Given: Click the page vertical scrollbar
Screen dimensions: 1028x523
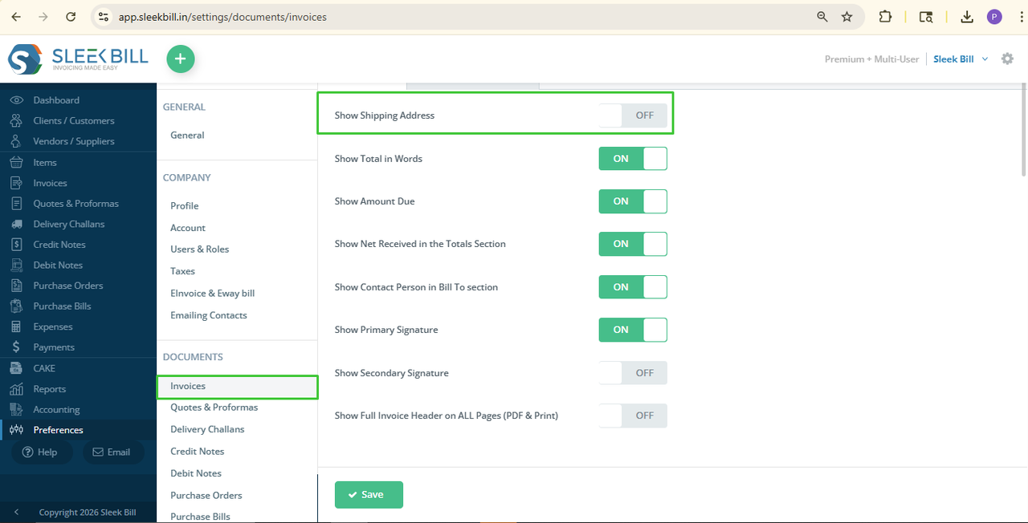Looking at the screenshot, I should coord(1023,128).
